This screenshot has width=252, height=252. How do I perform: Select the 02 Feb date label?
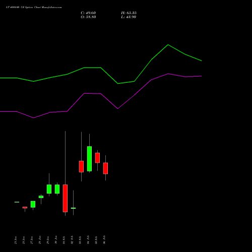72,240
